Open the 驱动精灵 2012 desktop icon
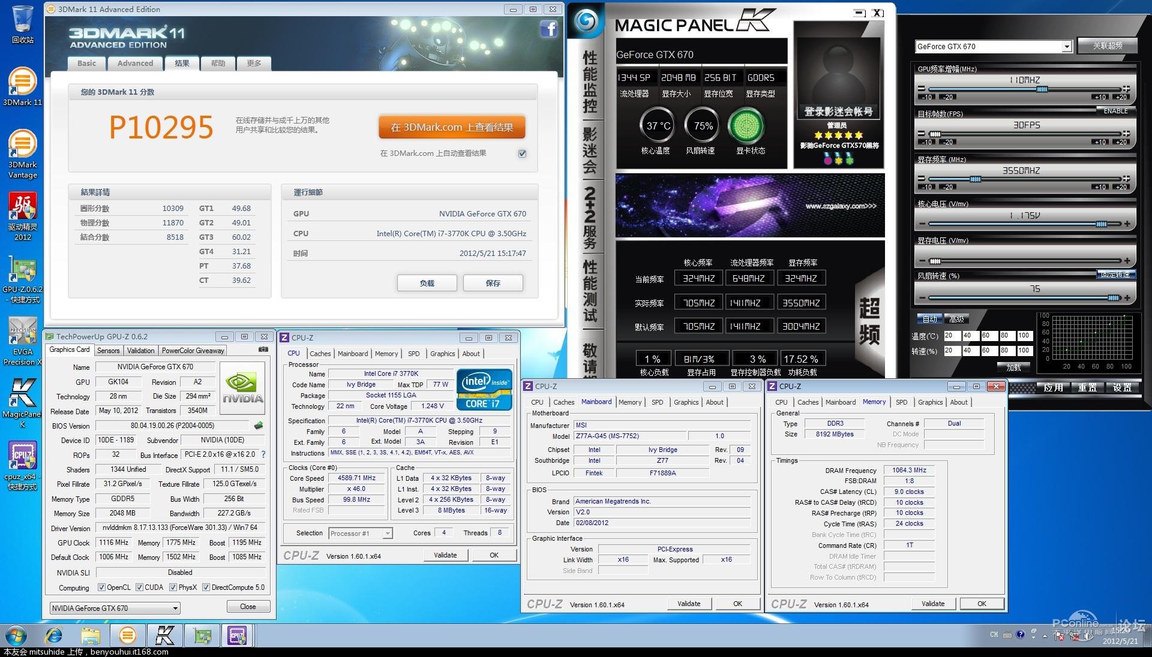The width and height of the screenshot is (1152, 657). (22, 217)
